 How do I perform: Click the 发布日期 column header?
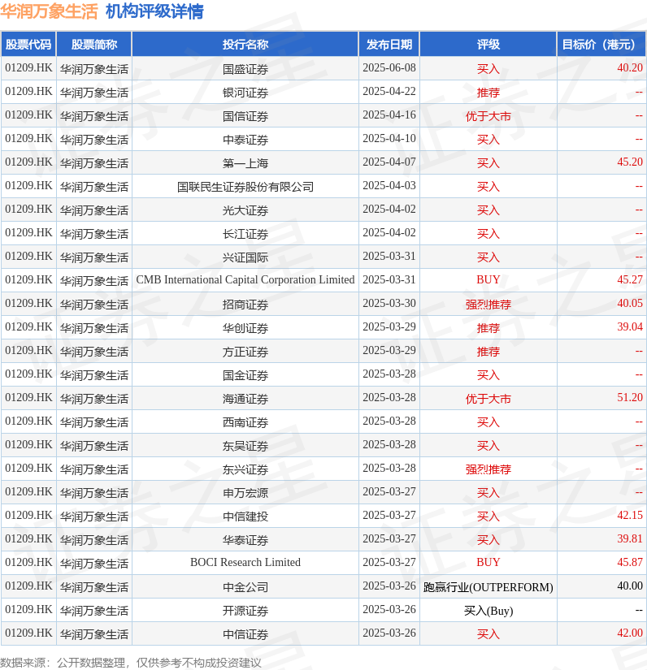click(389, 45)
